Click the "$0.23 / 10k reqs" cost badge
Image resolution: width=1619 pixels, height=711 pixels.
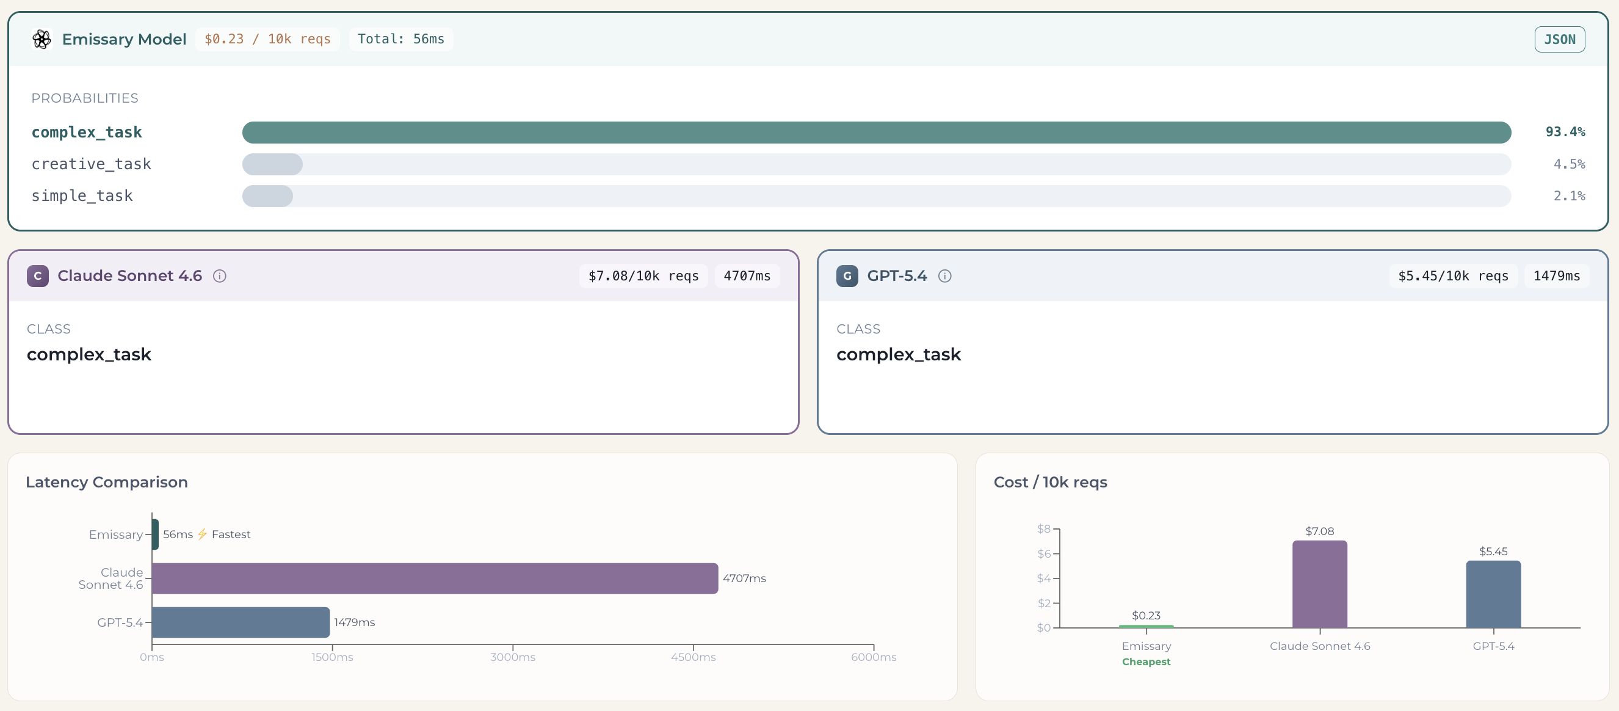click(268, 40)
